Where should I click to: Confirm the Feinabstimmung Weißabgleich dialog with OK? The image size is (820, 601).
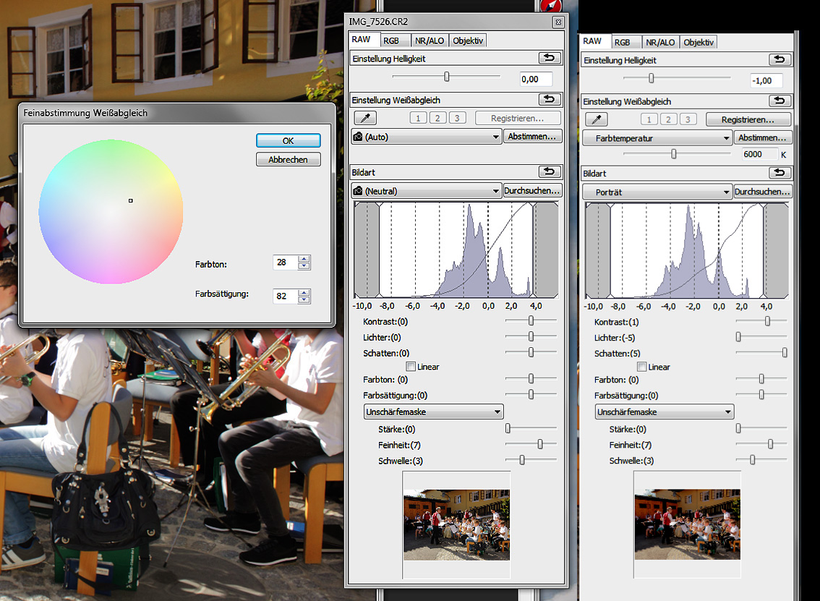click(x=288, y=141)
